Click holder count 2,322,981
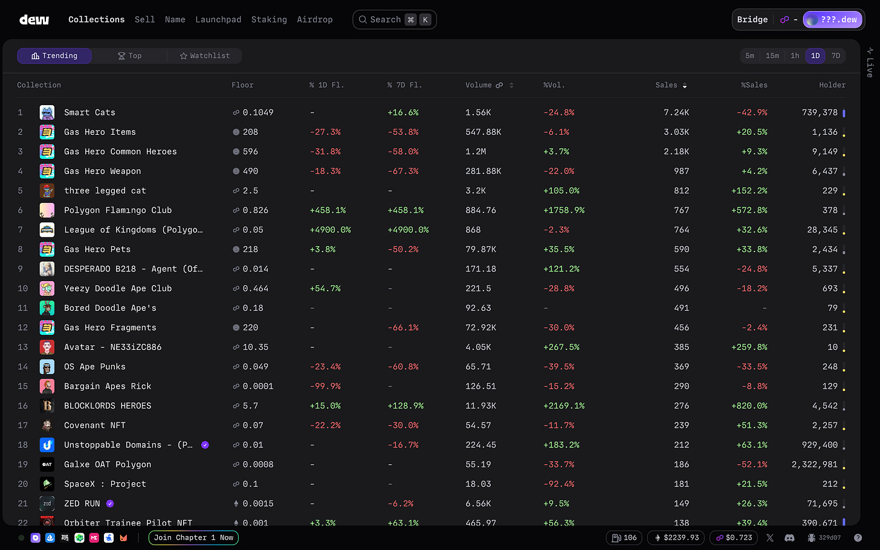Viewport: 880px width, 550px height. click(815, 464)
